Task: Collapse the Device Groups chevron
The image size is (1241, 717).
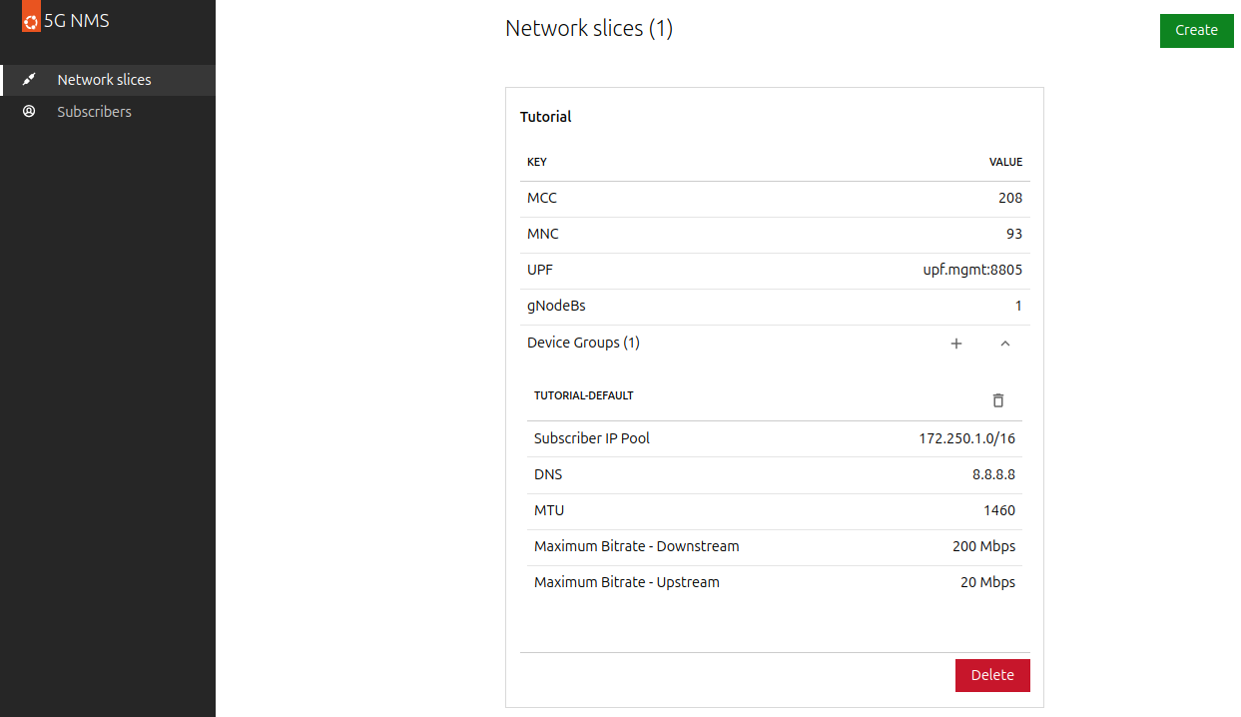Action: click(x=1005, y=344)
